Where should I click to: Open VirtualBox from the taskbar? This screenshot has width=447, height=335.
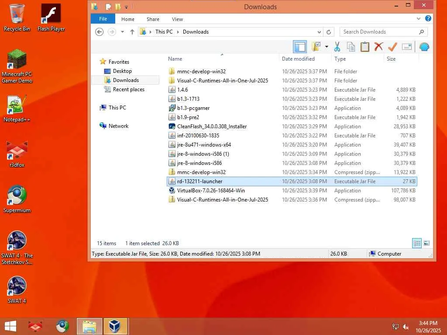click(116, 326)
